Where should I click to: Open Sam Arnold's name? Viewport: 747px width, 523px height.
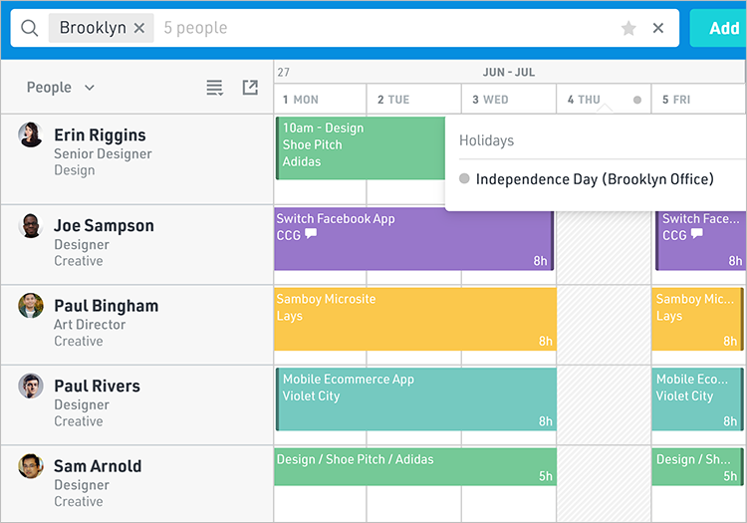tap(98, 466)
